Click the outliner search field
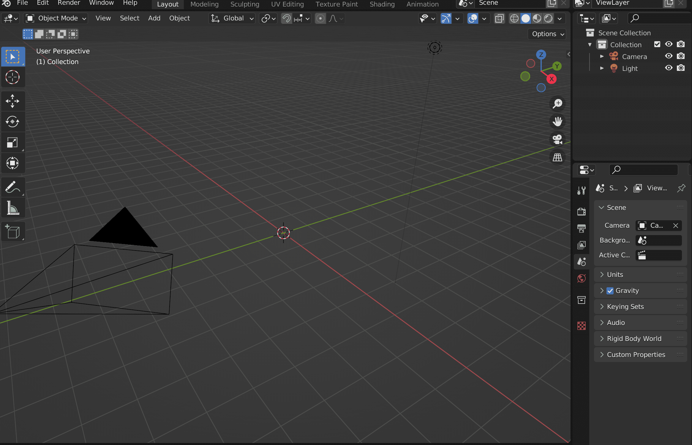This screenshot has height=445, width=692. 659,18
